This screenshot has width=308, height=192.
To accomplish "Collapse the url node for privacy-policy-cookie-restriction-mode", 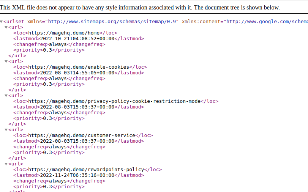I will coord(6,96).
